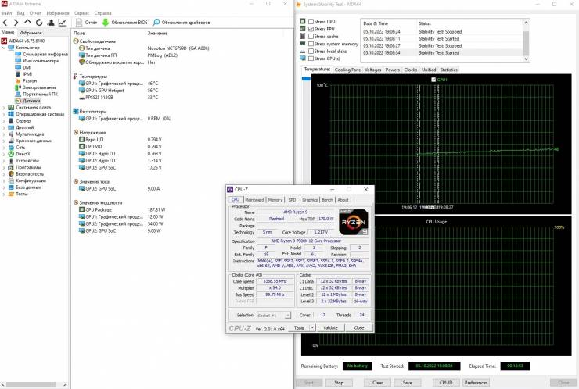Open the Mainboard tab in CPU-Z
Image resolution: width=579 pixels, height=389 pixels.
click(254, 200)
